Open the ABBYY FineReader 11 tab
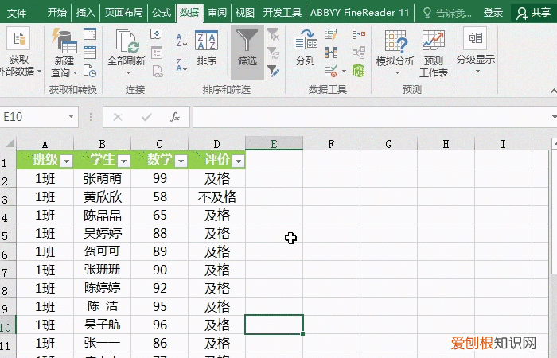Image resolution: width=557 pixels, height=358 pixels. (x=360, y=13)
